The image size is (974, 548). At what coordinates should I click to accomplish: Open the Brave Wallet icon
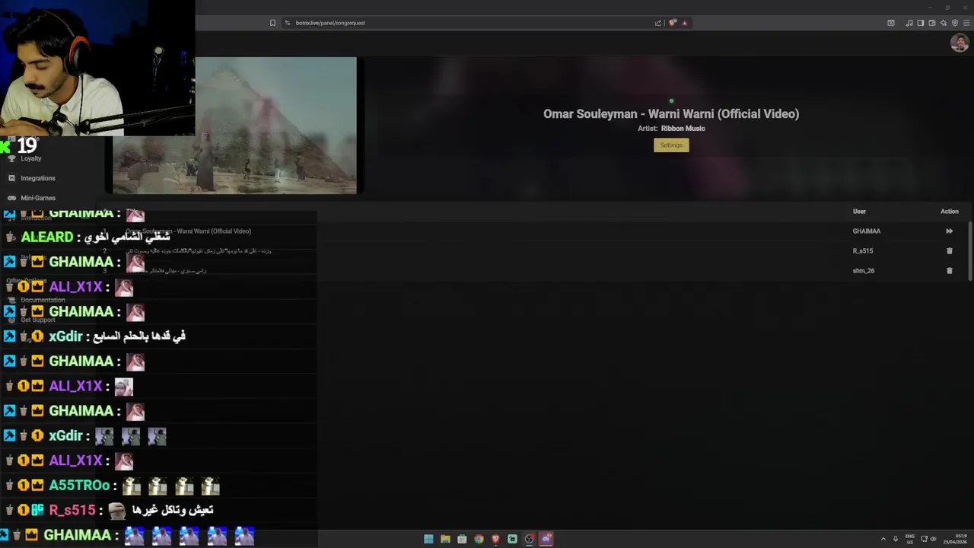tap(932, 23)
